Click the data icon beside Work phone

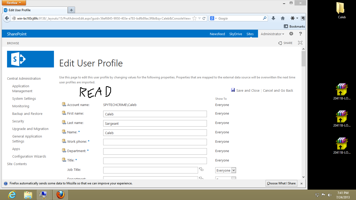tap(64, 141)
